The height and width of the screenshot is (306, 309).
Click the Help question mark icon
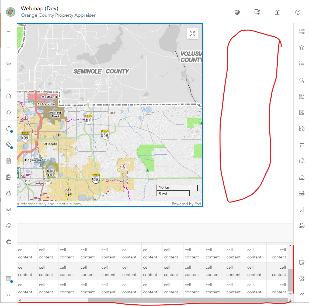click(298, 12)
